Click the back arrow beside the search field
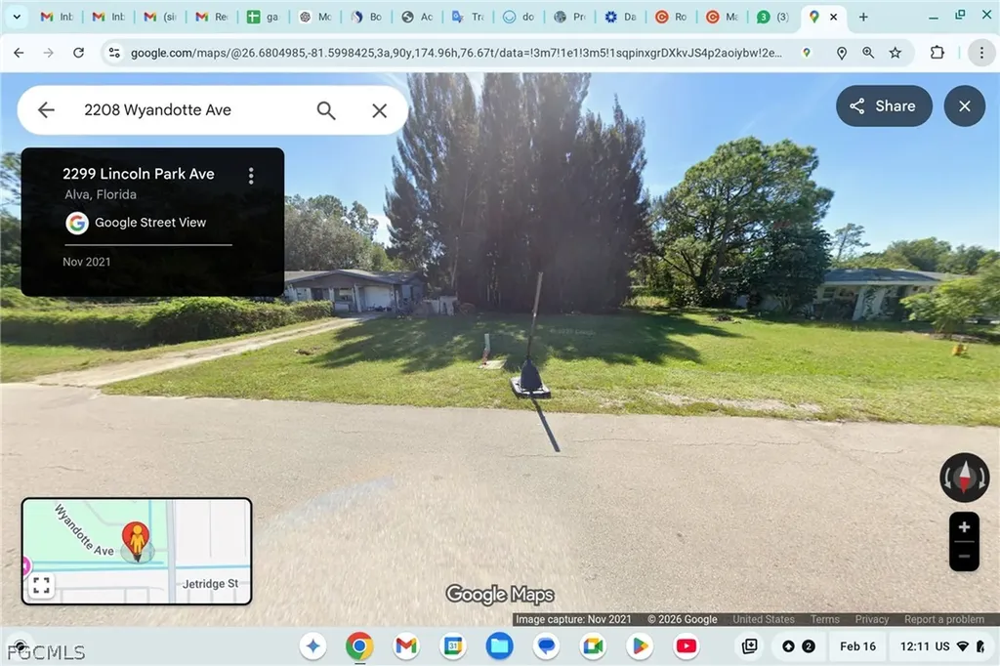1000x666 pixels. (45, 109)
